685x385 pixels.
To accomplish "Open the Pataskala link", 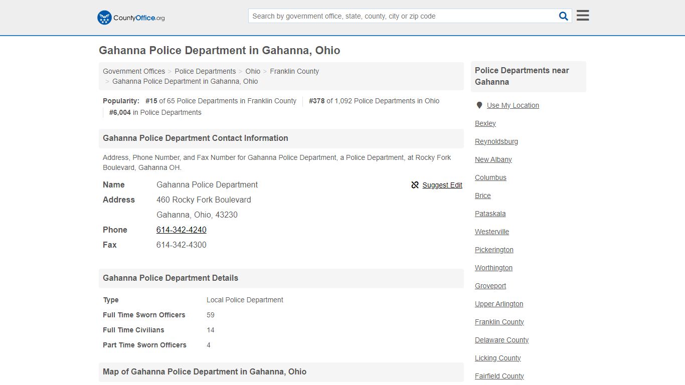I will [490, 214].
